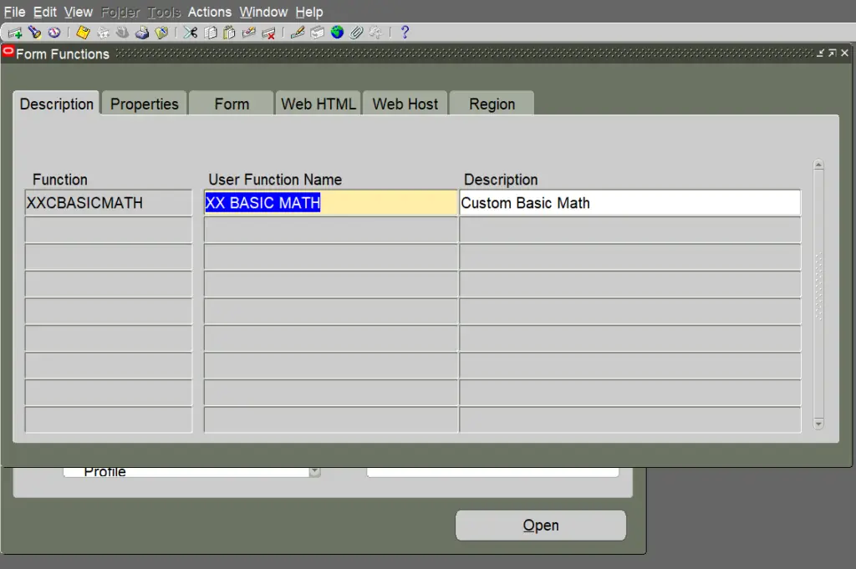Delete the record via the red X icon
856x569 pixels.
pos(269,33)
